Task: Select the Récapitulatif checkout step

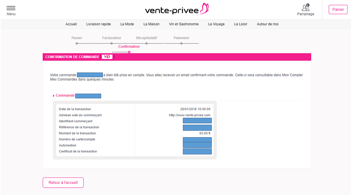Action: (x=147, y=38)
